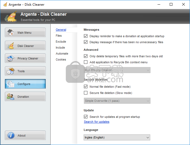Viewport: 190px width, 145px height.
Task: Open the Tools section
Action: pyautogui.click(x=25, y=71)
